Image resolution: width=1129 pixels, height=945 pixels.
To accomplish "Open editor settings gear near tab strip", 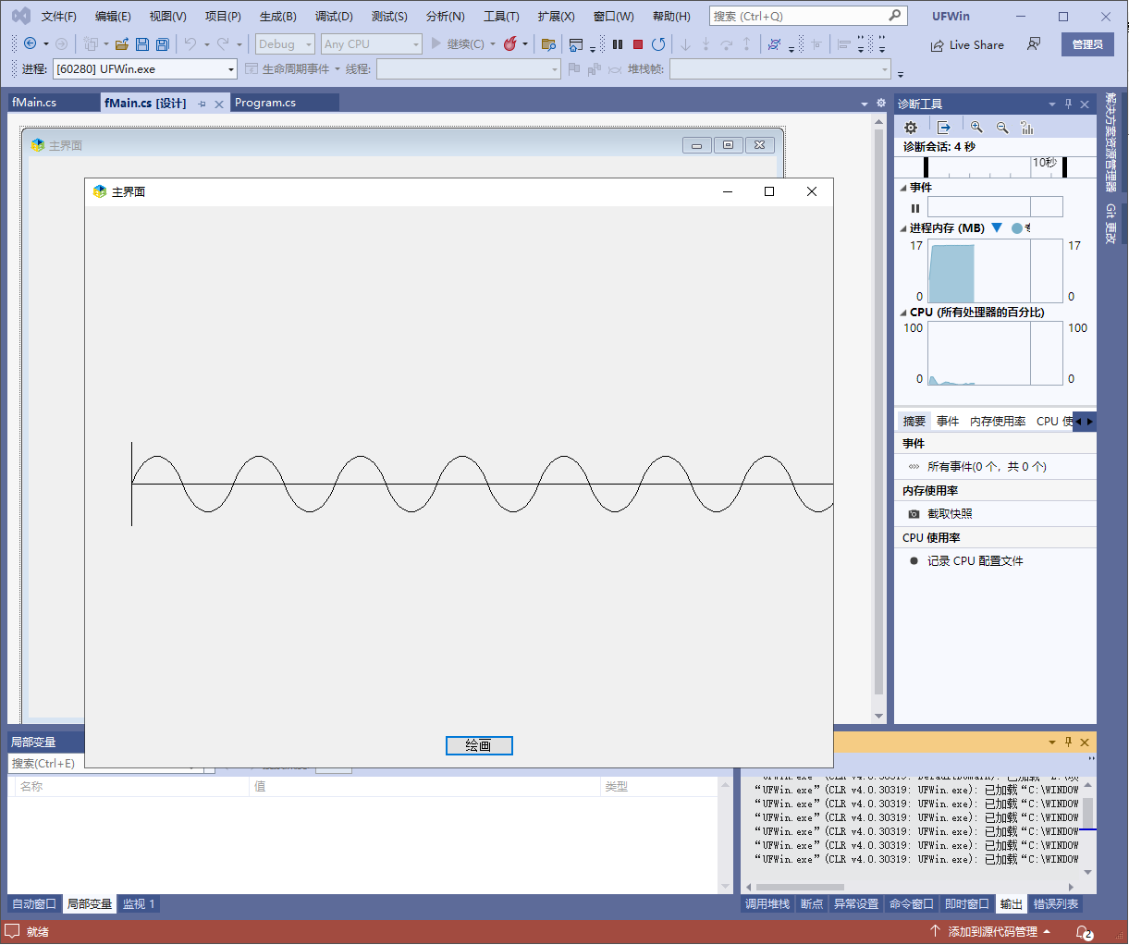I will click(880, 103).
